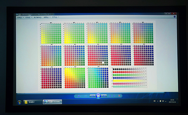Open the help question mark icon
Image resolution: width=188 pixels, height=115 pixels.
point(175,17)
